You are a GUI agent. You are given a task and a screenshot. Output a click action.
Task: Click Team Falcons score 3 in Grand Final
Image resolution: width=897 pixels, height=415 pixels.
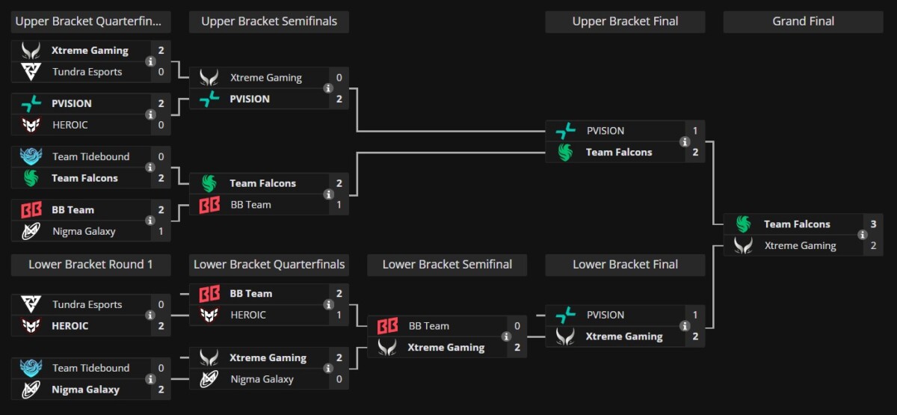point(872,224)
